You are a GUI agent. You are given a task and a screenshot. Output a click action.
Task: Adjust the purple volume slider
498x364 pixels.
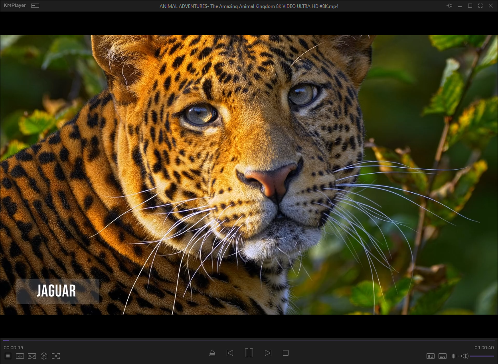pos(482,356)
